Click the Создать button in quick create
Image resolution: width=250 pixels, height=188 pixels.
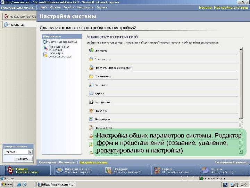[x=23, y=159]
